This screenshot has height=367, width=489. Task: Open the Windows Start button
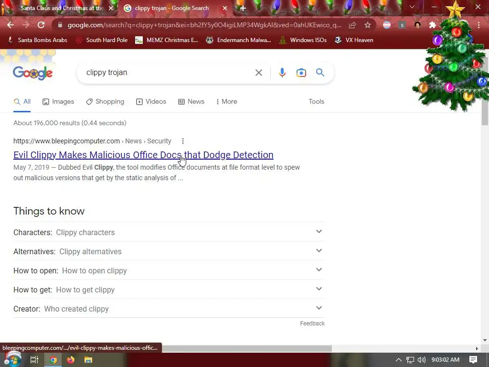(x=12, y=359)
